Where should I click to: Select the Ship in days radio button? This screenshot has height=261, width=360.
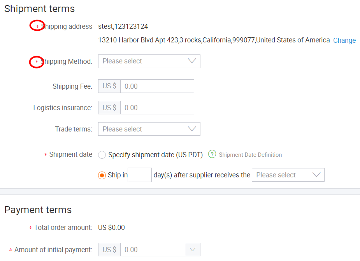(x=102, y=175)
